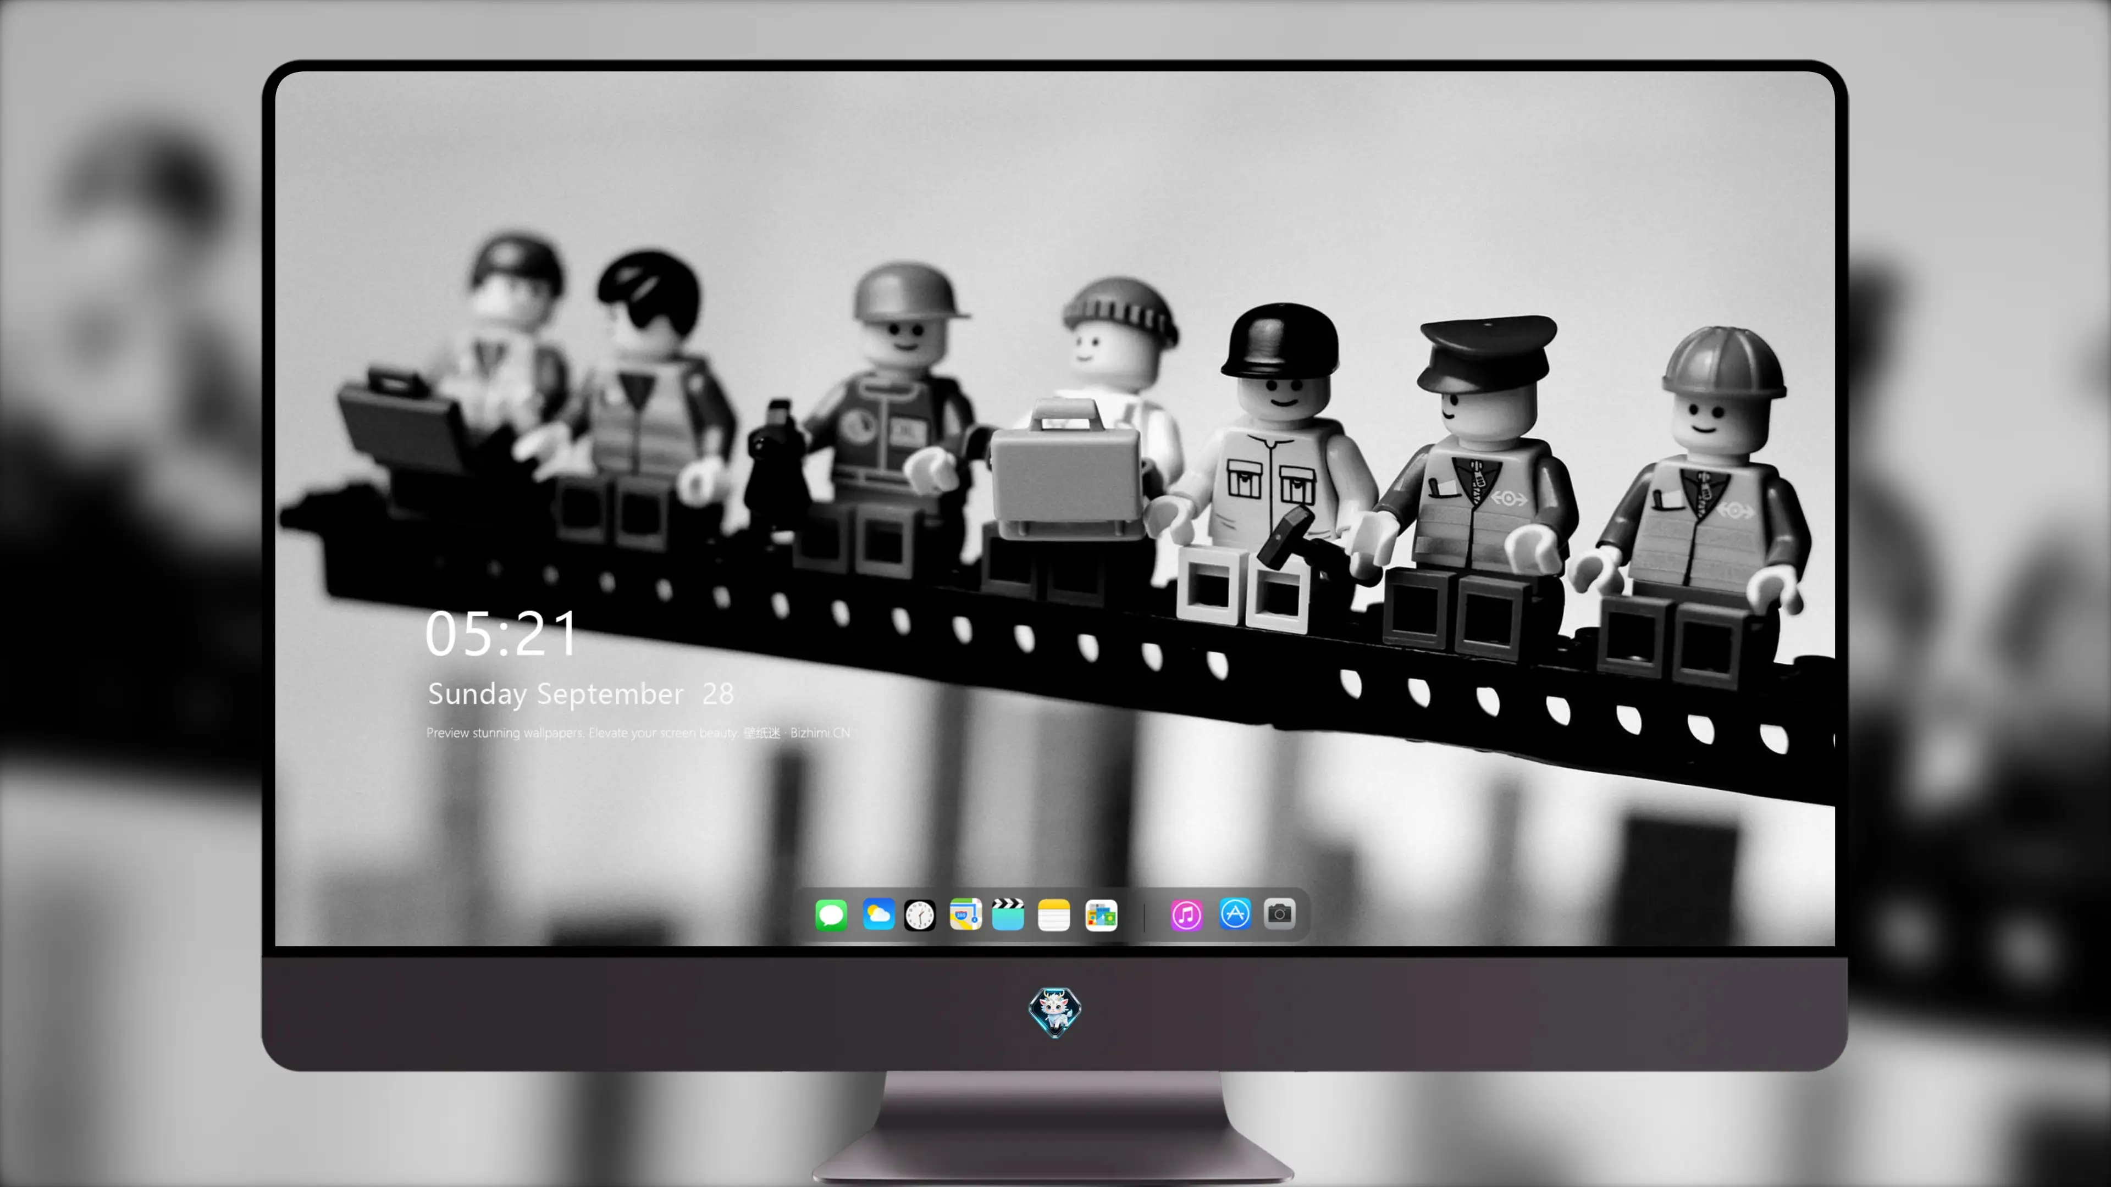Open the Messages app in the dock

click(831, 914)
